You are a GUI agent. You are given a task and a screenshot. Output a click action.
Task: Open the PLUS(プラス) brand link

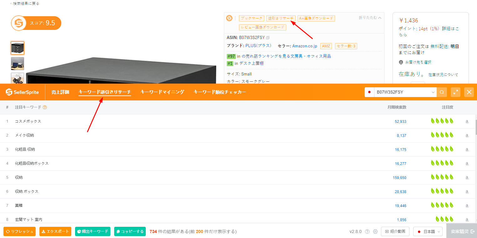click(x=258, y=46)
